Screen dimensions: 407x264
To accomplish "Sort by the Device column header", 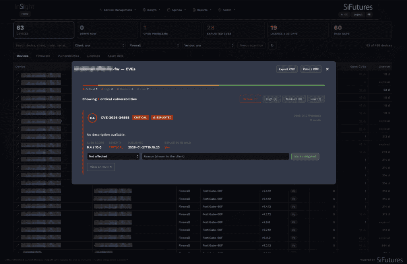I will coord(20,67).
